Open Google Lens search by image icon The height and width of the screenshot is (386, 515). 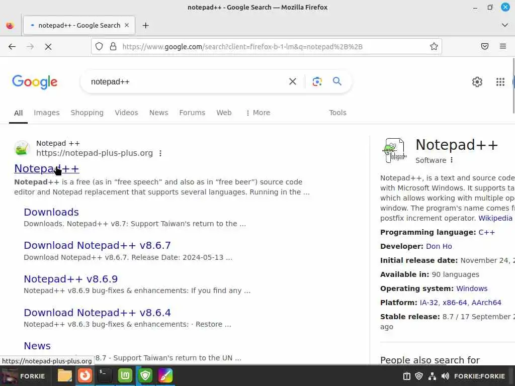coord(317,81)
